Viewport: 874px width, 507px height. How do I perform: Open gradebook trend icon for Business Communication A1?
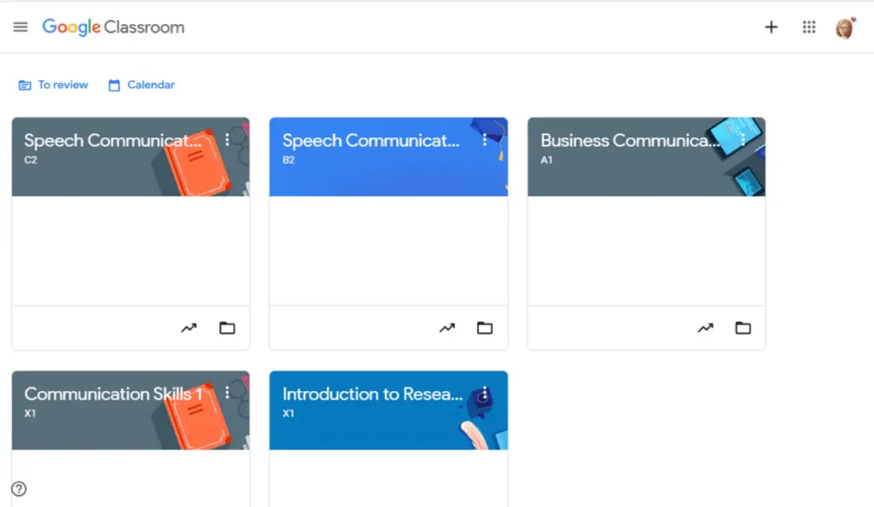tap(705, 328)
